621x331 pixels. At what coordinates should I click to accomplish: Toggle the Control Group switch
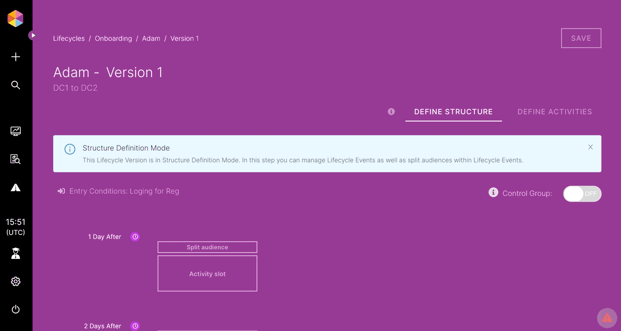(582, 194)
